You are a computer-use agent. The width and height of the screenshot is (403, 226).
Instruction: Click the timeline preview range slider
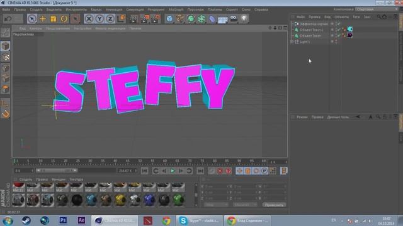(57, 170)
